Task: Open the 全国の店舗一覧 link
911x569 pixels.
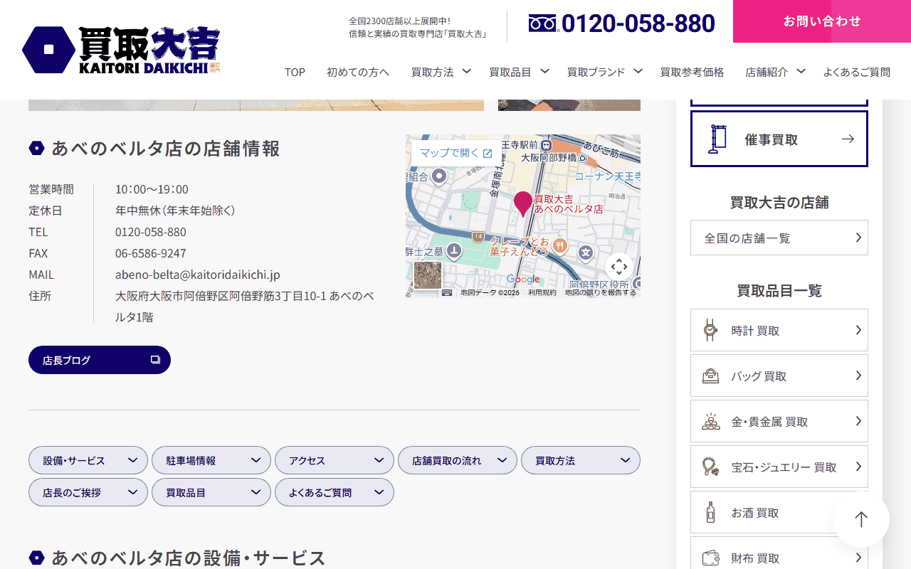Action: click(x=779, y=238)
